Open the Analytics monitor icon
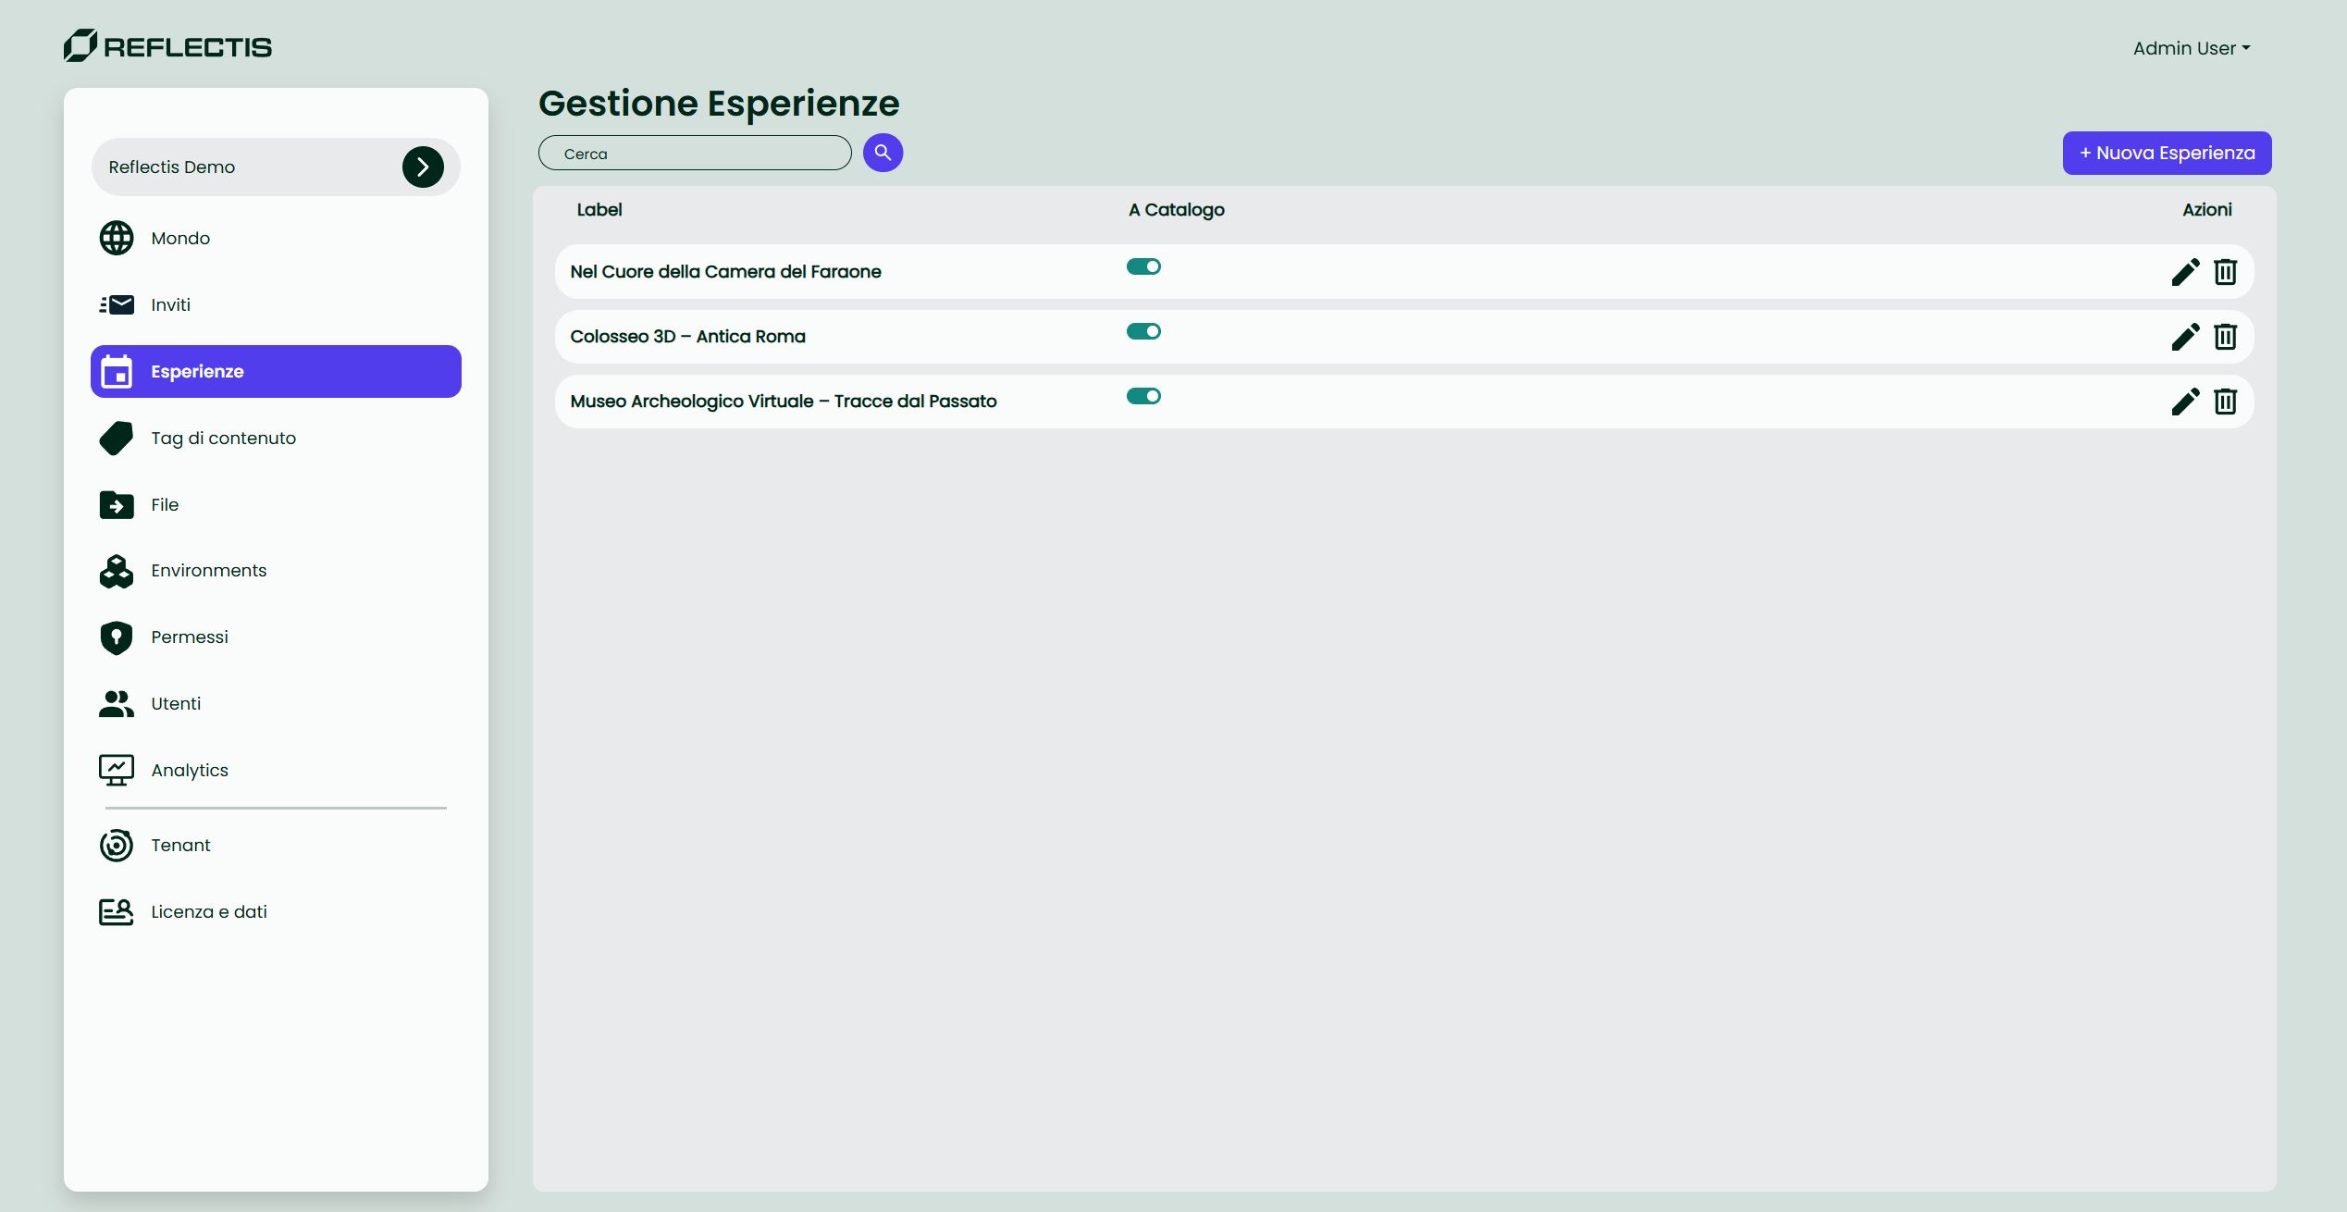The image size is (2347, 1212). click(x=117, y=769)
